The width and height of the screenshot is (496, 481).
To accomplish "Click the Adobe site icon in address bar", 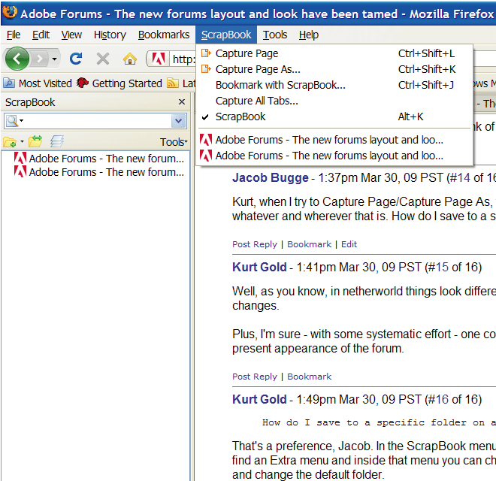I will point(159,59).
